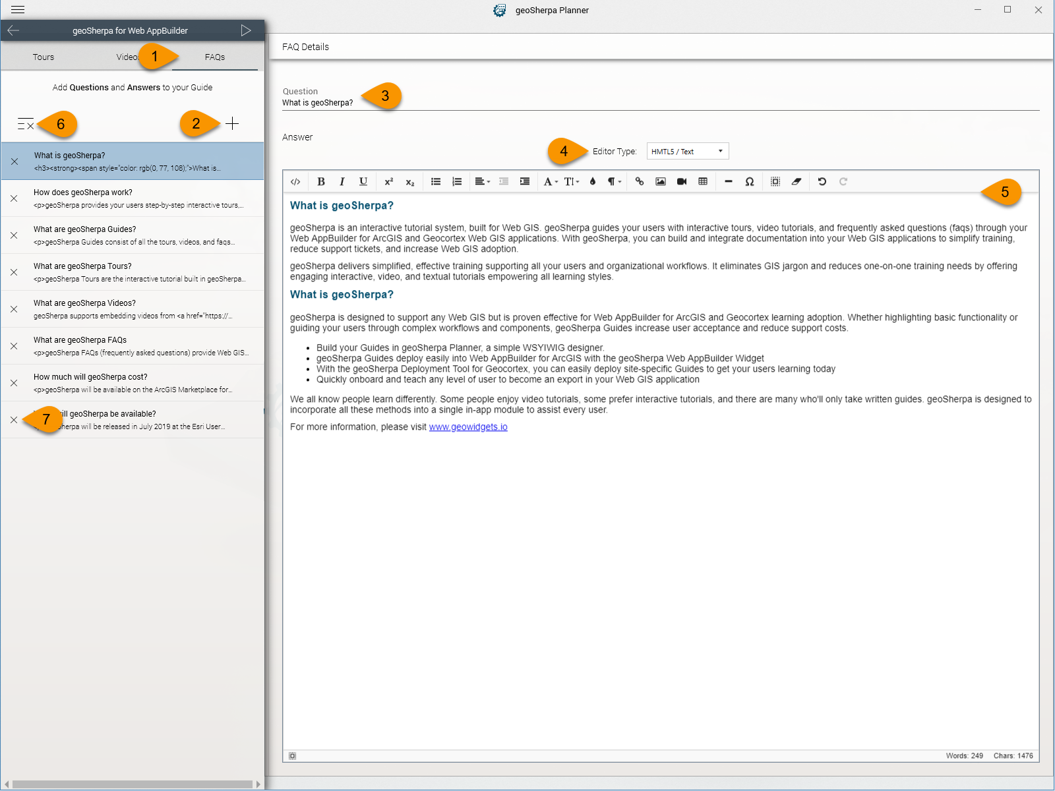Image resolution: width=1055 pixels, height=791 pixels.
Task: Insert a hyperlink
Action: (640, 182)
